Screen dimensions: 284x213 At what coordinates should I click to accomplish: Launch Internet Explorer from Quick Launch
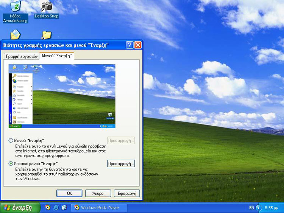pos(56,207)
